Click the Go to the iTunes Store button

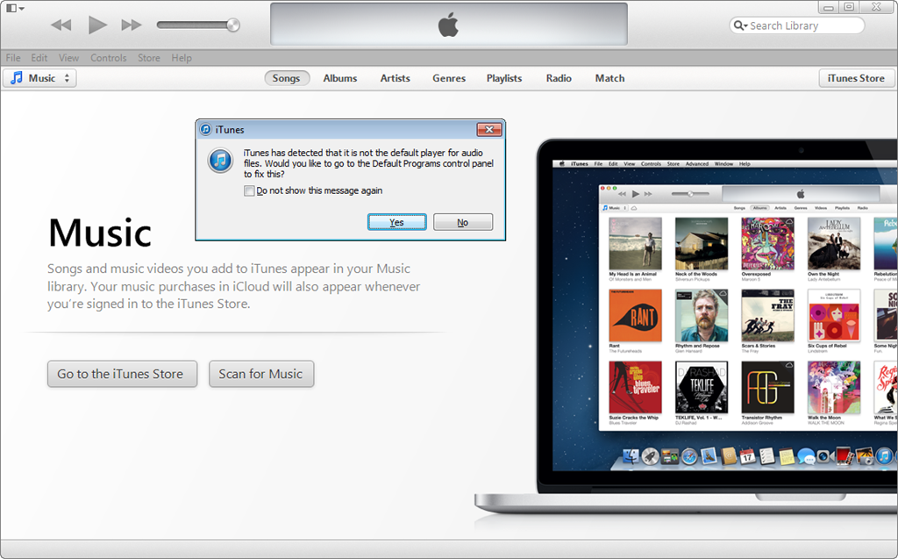(122, 374)
